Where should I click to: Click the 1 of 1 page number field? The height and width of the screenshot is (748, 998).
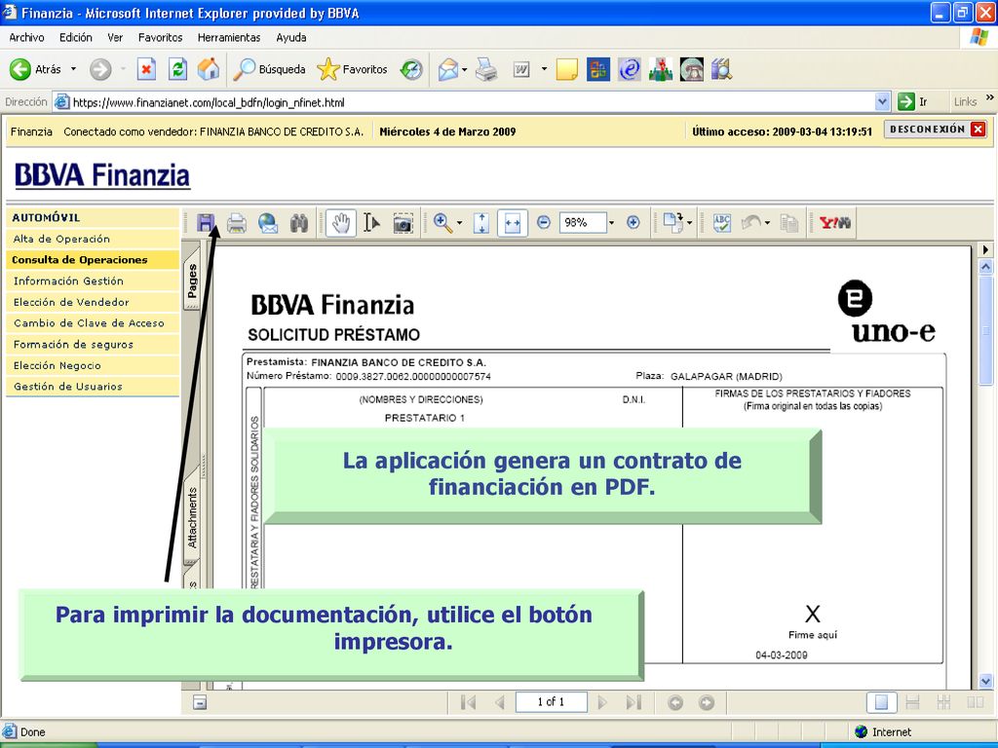(552, 701)
